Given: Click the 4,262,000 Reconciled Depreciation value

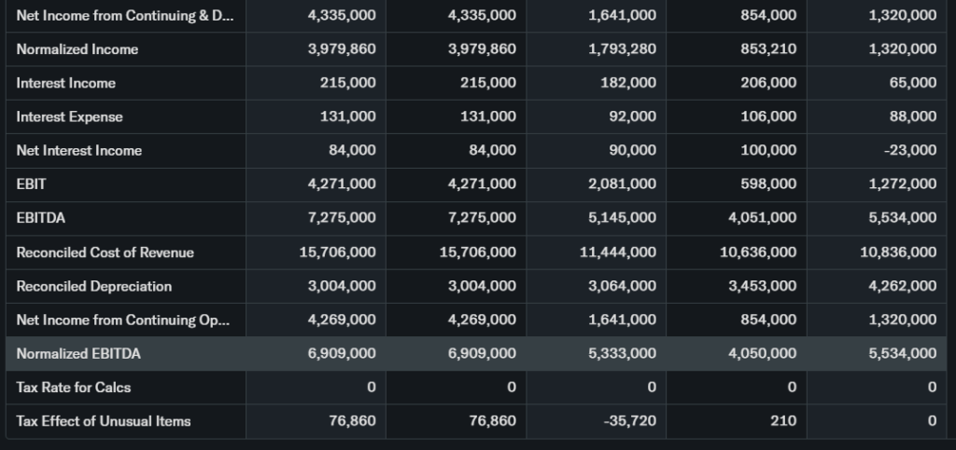Looking at the screenshot, I should pyautogui.click(x=902, y=286).
